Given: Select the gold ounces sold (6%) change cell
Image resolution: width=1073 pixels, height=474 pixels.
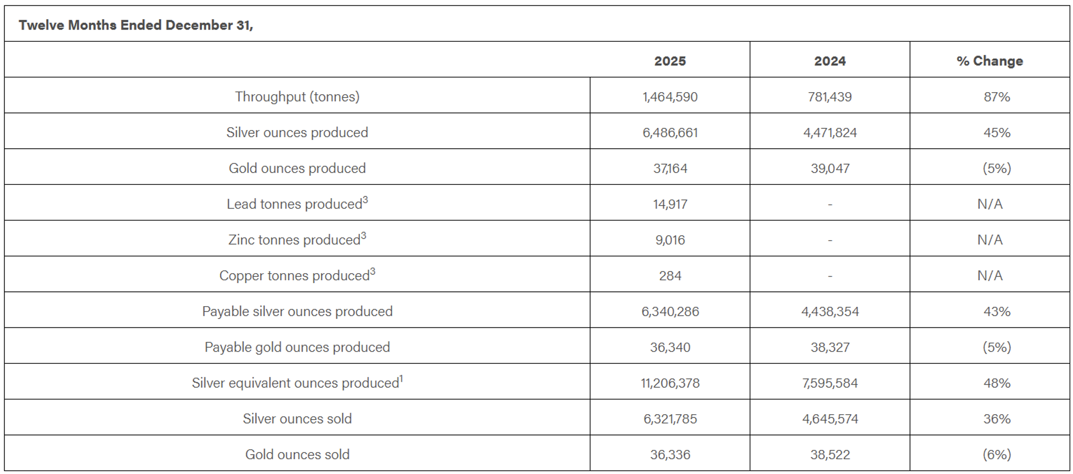Looking at the screenshot, I should point(996,454).
